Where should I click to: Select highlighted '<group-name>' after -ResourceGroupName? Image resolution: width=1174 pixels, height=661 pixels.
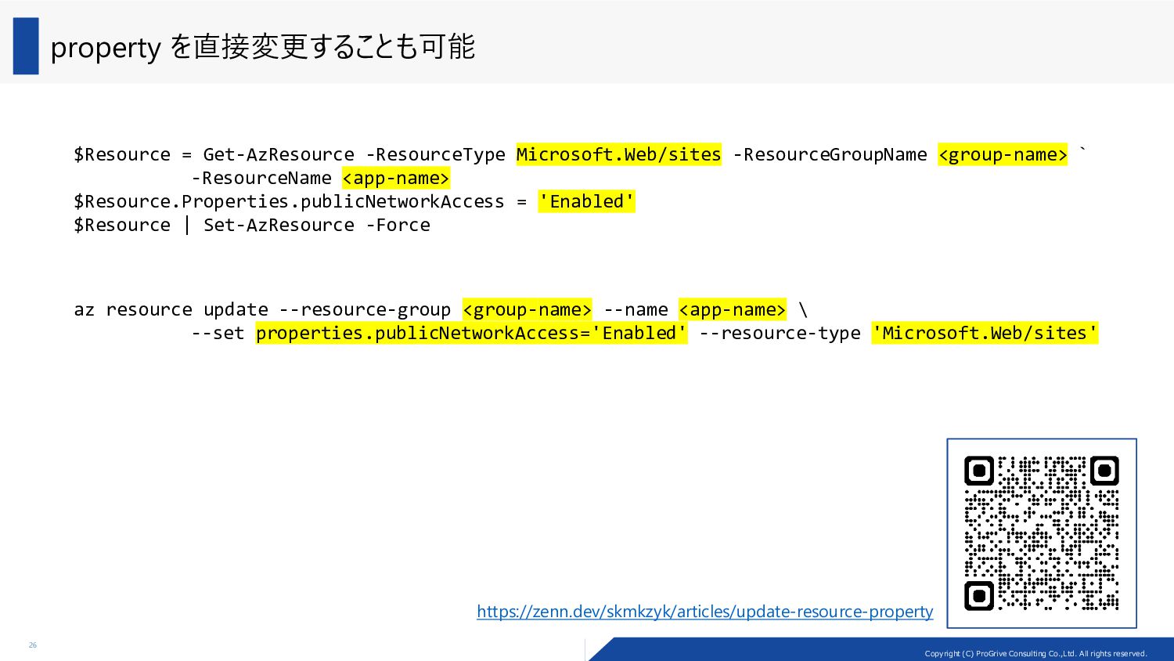[1003, 155]
